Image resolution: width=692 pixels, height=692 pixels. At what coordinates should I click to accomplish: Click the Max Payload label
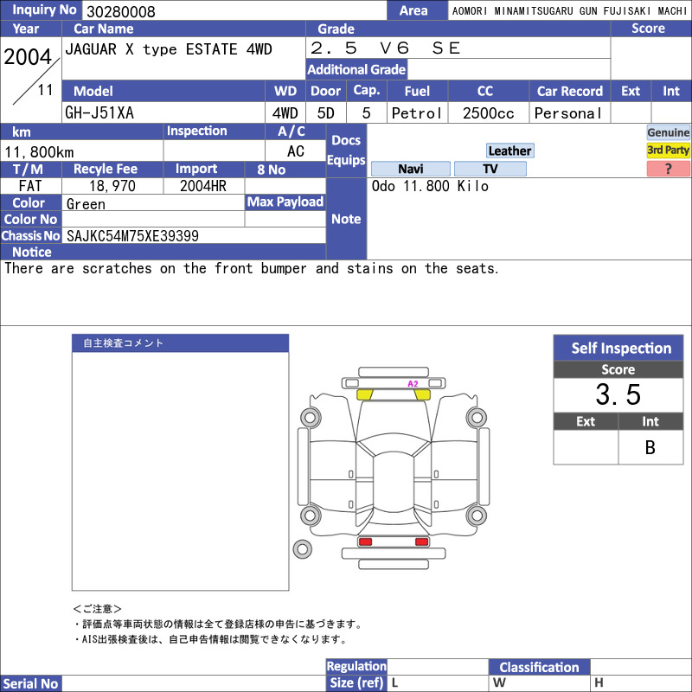pos(285,202)
